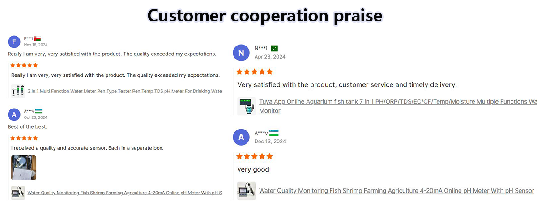The height and width of the screenshot is (201, 537).
Task: Click the A avatar dated Dec 13, 2024
Action: (241, 137)
